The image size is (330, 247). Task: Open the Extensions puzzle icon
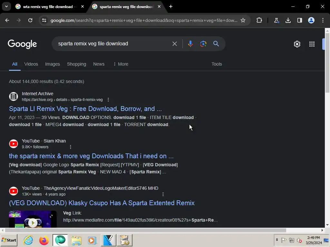tap(259, 20)
